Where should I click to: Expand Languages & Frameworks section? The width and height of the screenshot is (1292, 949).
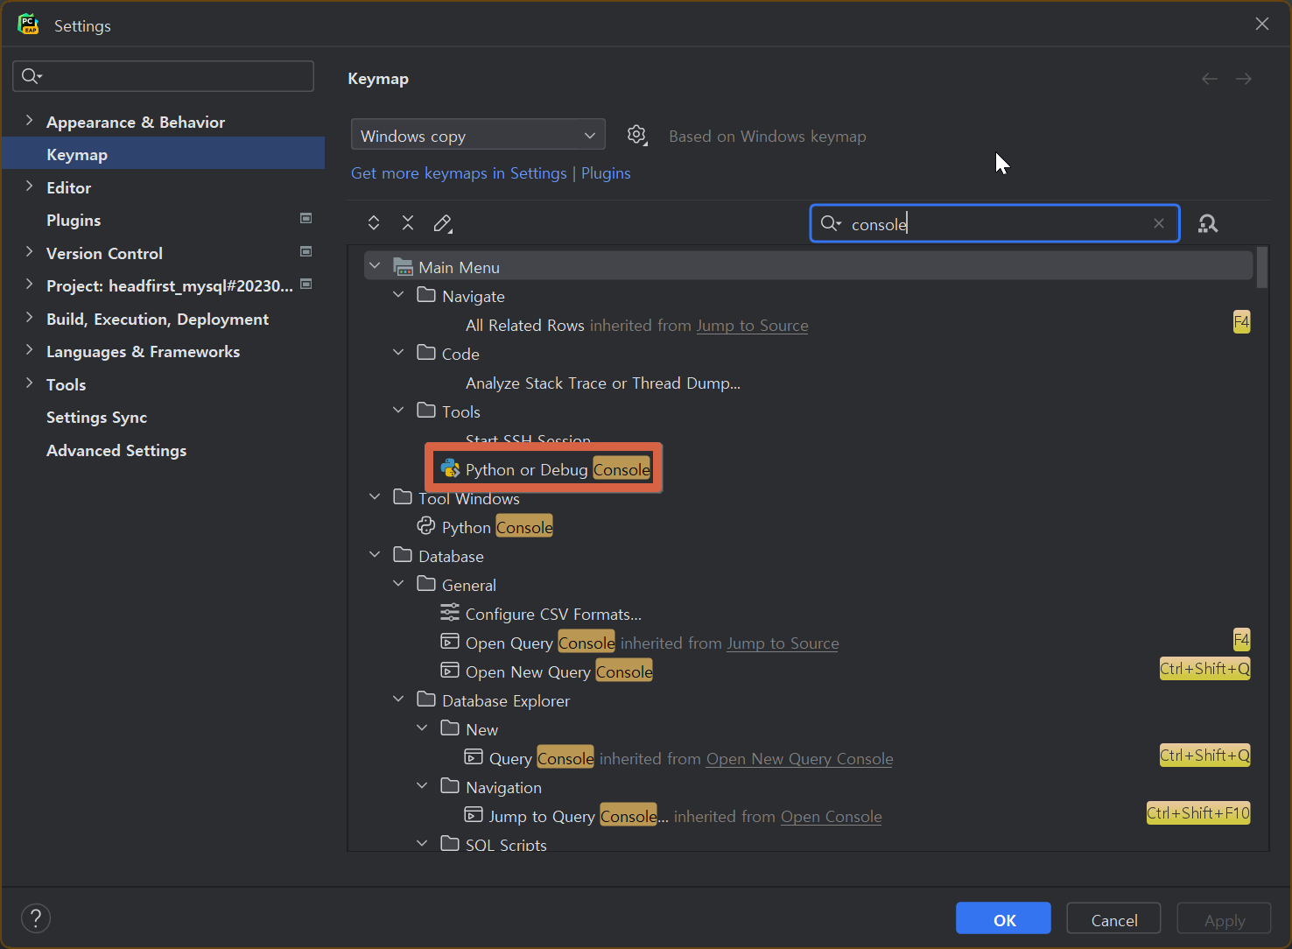click(29, 350)
